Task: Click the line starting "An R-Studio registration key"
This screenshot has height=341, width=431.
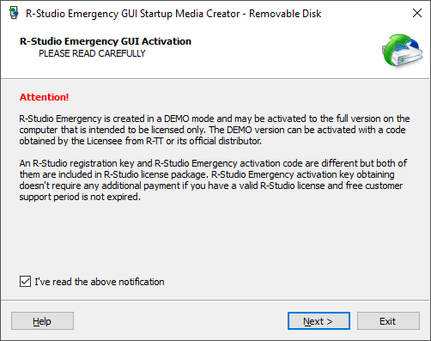Action: pos(213,163)
